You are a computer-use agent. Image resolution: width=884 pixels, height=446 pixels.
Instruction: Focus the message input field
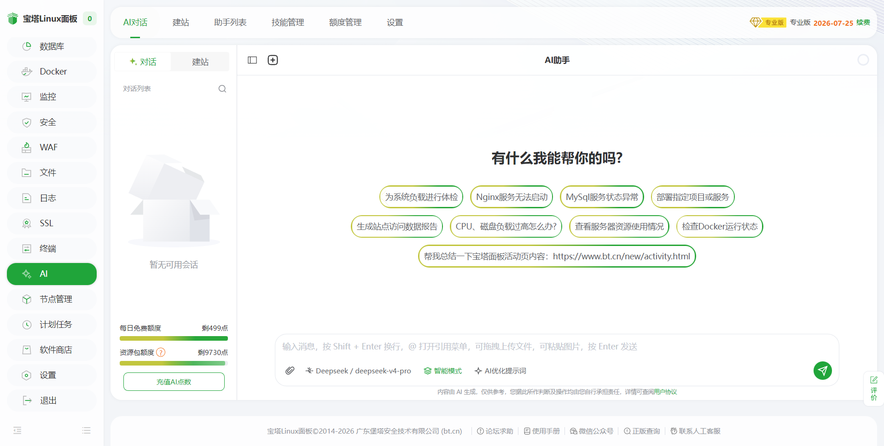tap(557, 347)
